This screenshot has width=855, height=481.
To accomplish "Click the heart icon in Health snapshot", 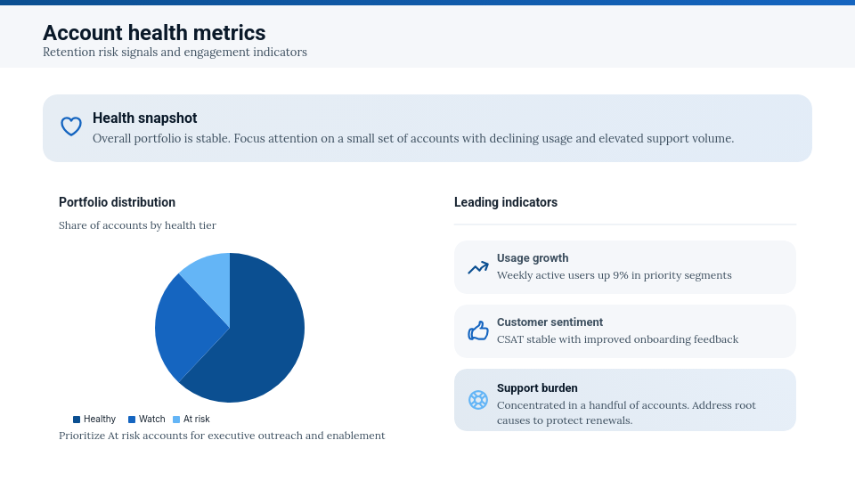I will [x=71, y=126].
